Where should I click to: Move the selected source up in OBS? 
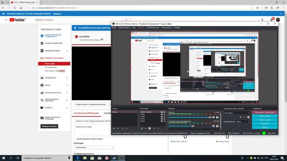click(154, 128)
